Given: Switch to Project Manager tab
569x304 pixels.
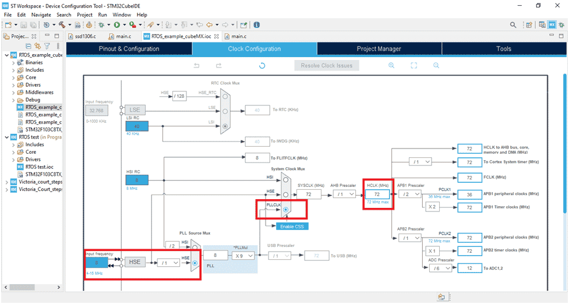Looking at the screenshot, I should pos(379,48).
